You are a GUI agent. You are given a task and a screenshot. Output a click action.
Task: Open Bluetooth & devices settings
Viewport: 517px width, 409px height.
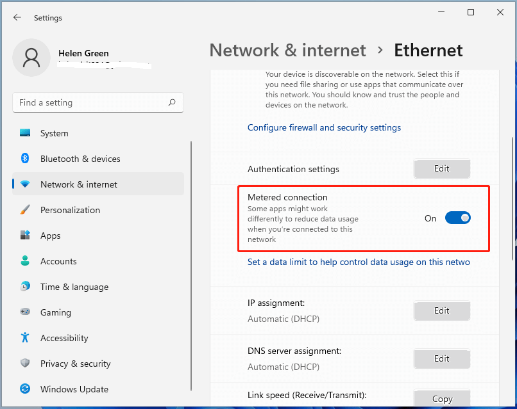click(x=98, y=159)
